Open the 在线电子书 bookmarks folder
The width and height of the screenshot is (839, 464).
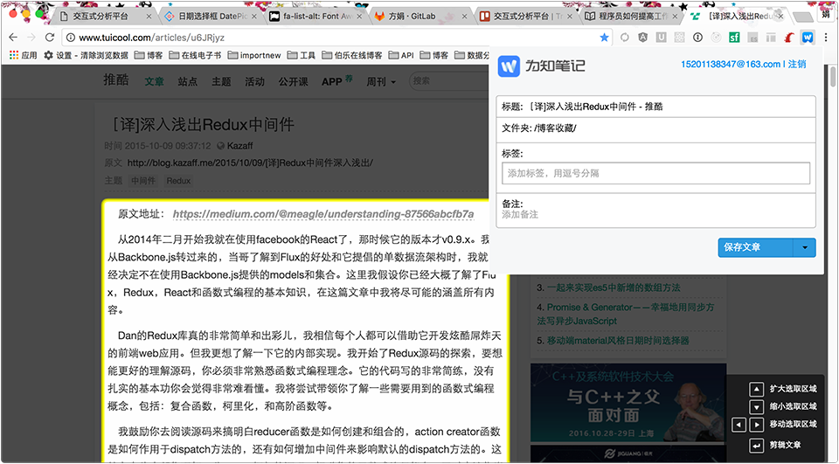click(195, 55)
